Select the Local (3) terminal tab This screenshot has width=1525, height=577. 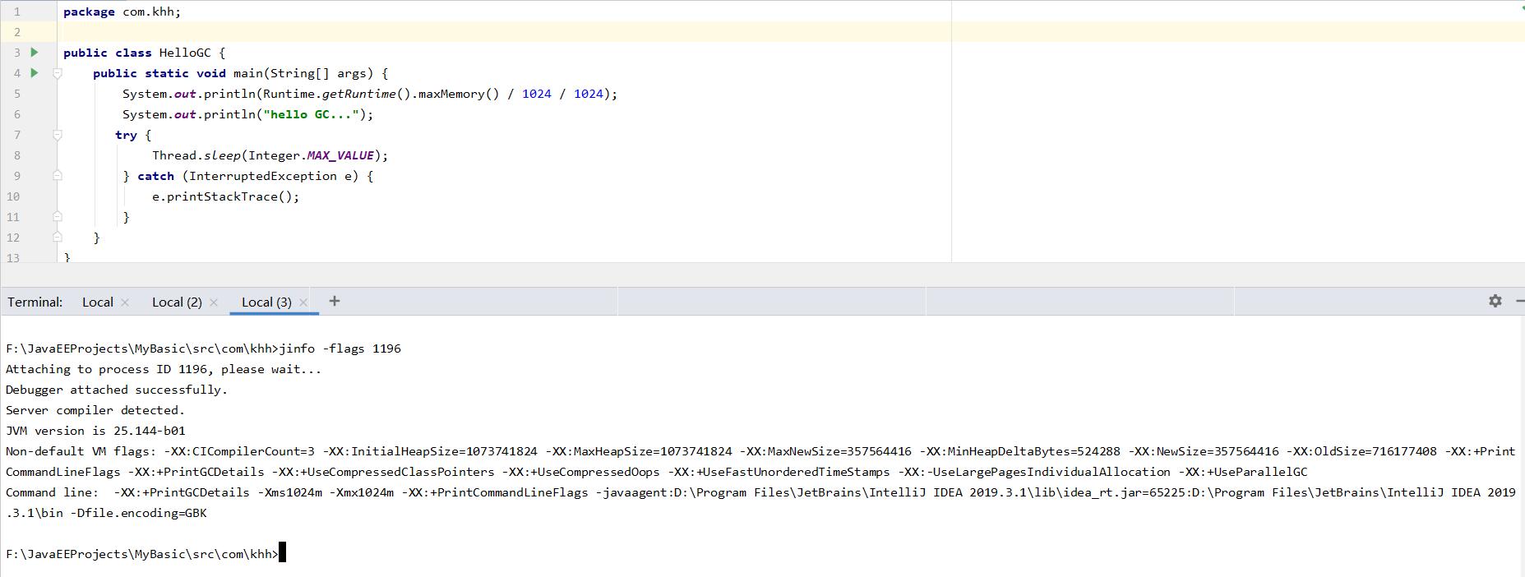(266, 302)
